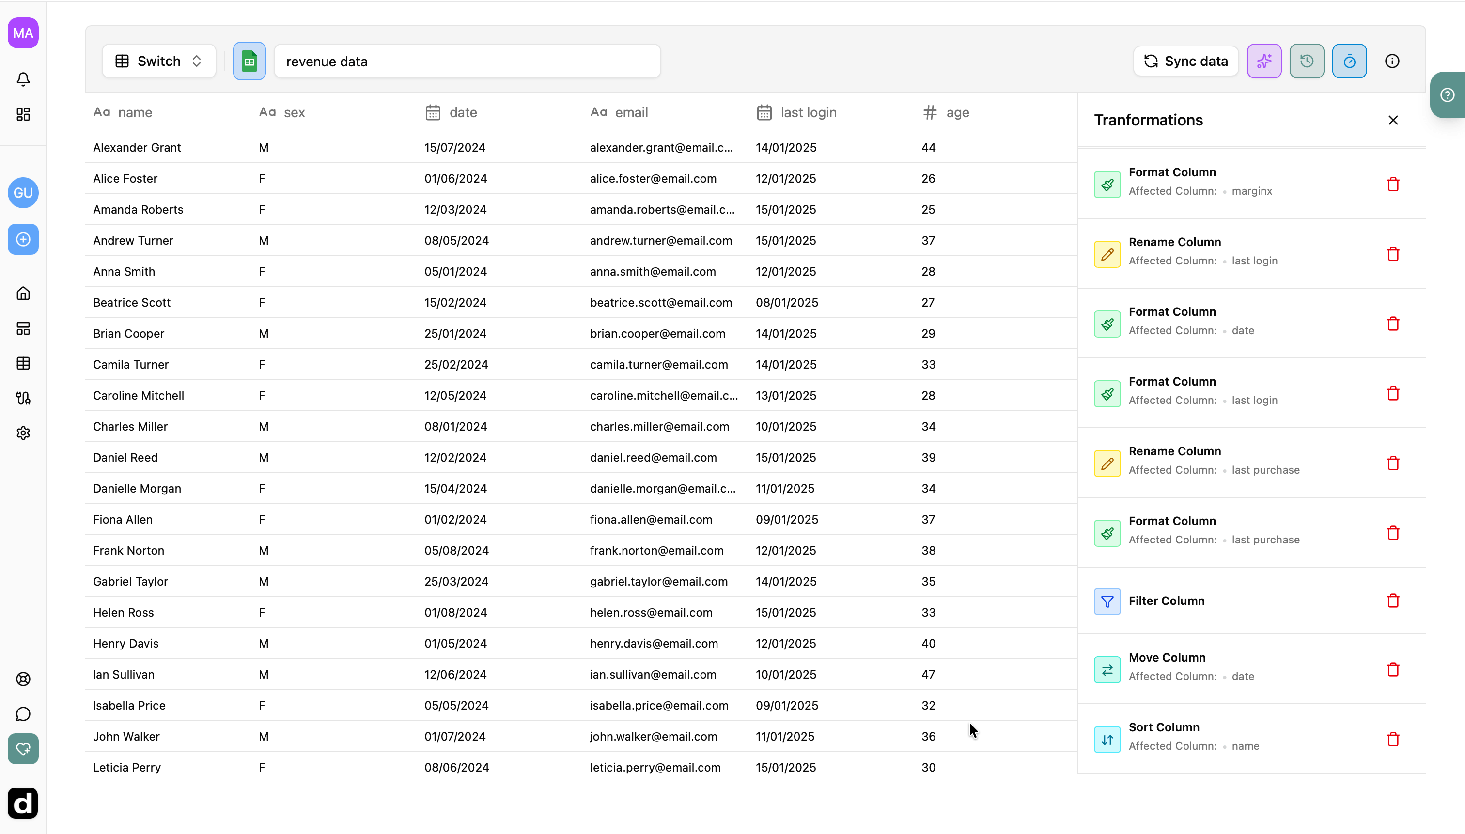Select the GU workspace avatar

pyautogui.click(x=23, y=192)
